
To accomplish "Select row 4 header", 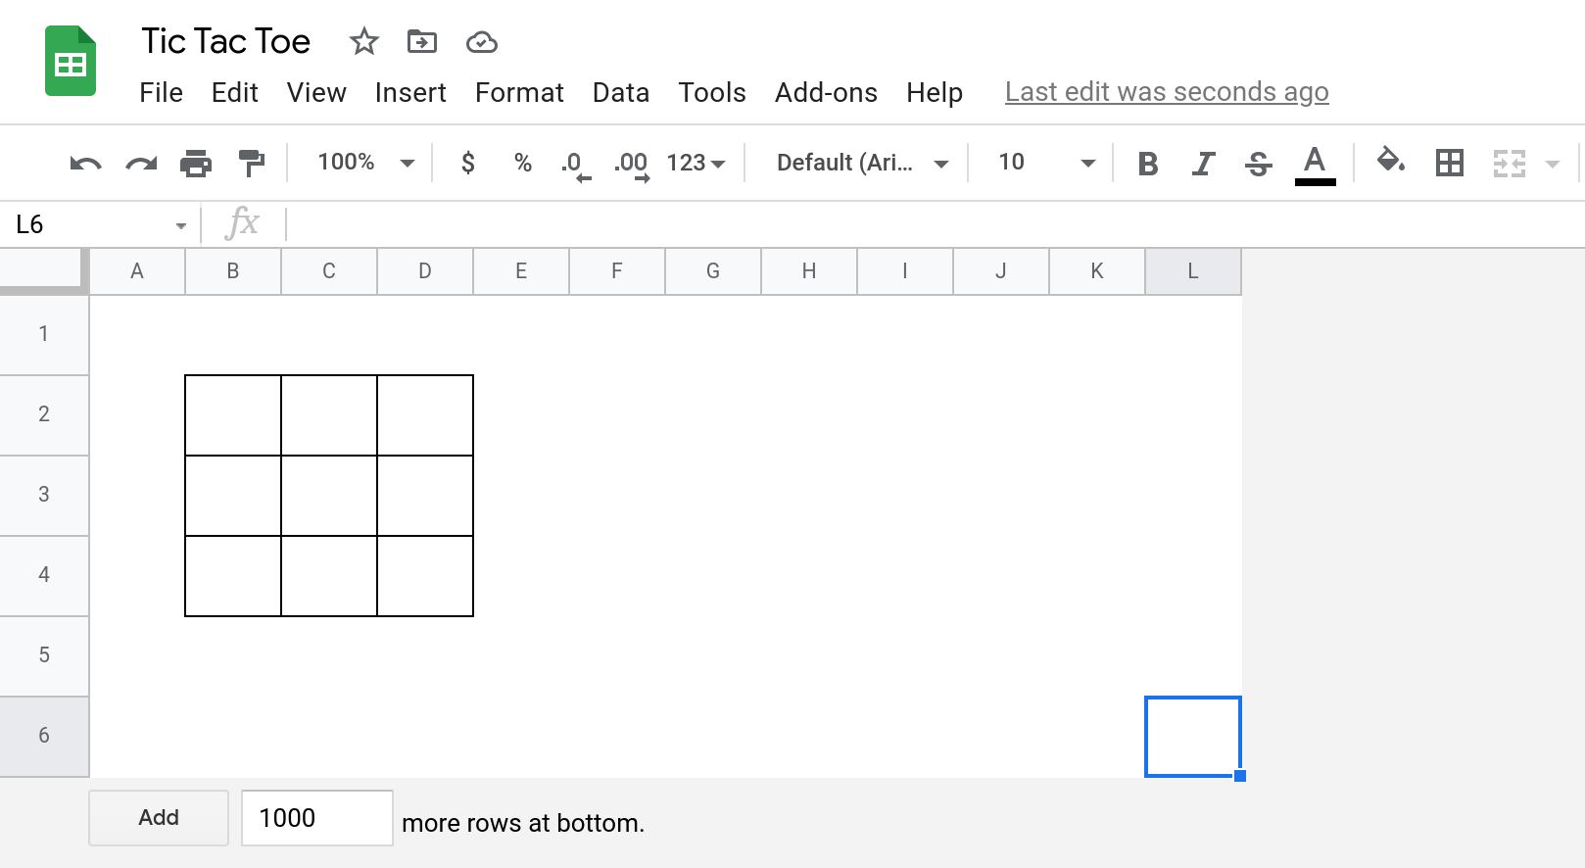I will point(44,575).
